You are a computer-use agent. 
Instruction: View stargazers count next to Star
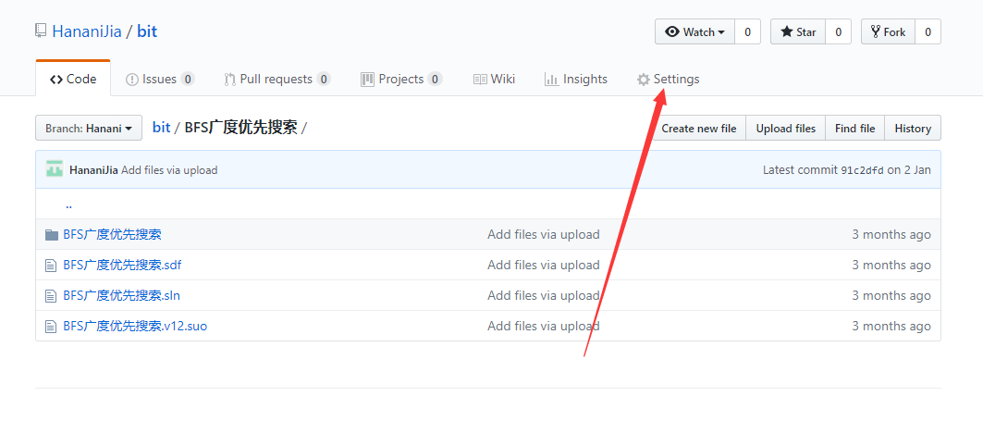(x=838, y=31)
